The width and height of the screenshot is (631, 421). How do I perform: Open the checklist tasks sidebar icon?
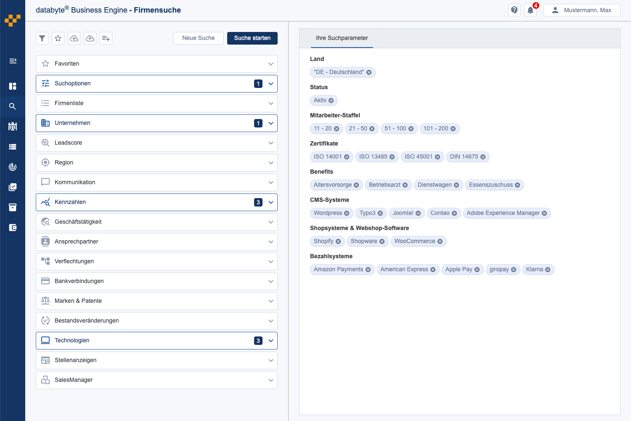tap(13, 187)
